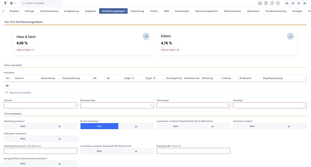Click the Elektro card chart icon
Viewport: 311px width, 167px height.
(290, 36)
